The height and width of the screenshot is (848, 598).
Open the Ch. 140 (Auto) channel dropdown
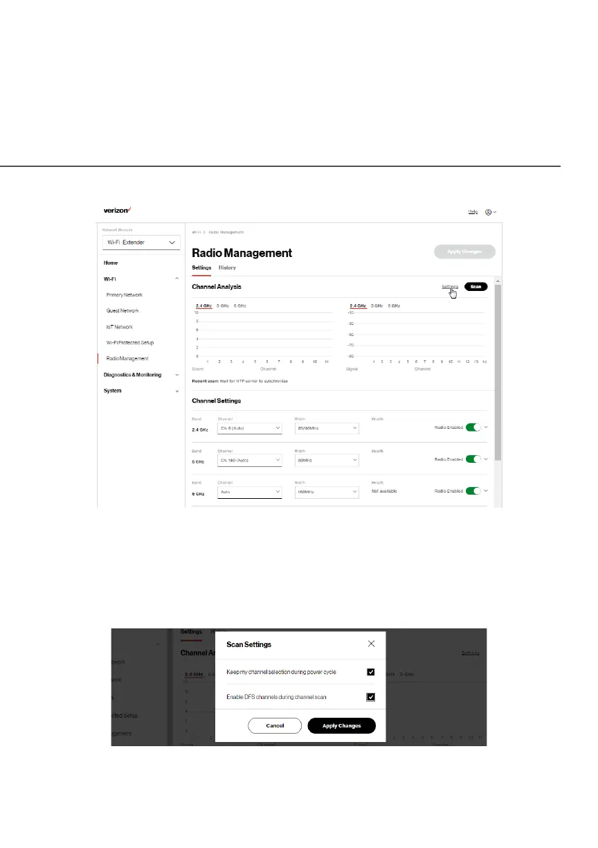pos(249,460)
